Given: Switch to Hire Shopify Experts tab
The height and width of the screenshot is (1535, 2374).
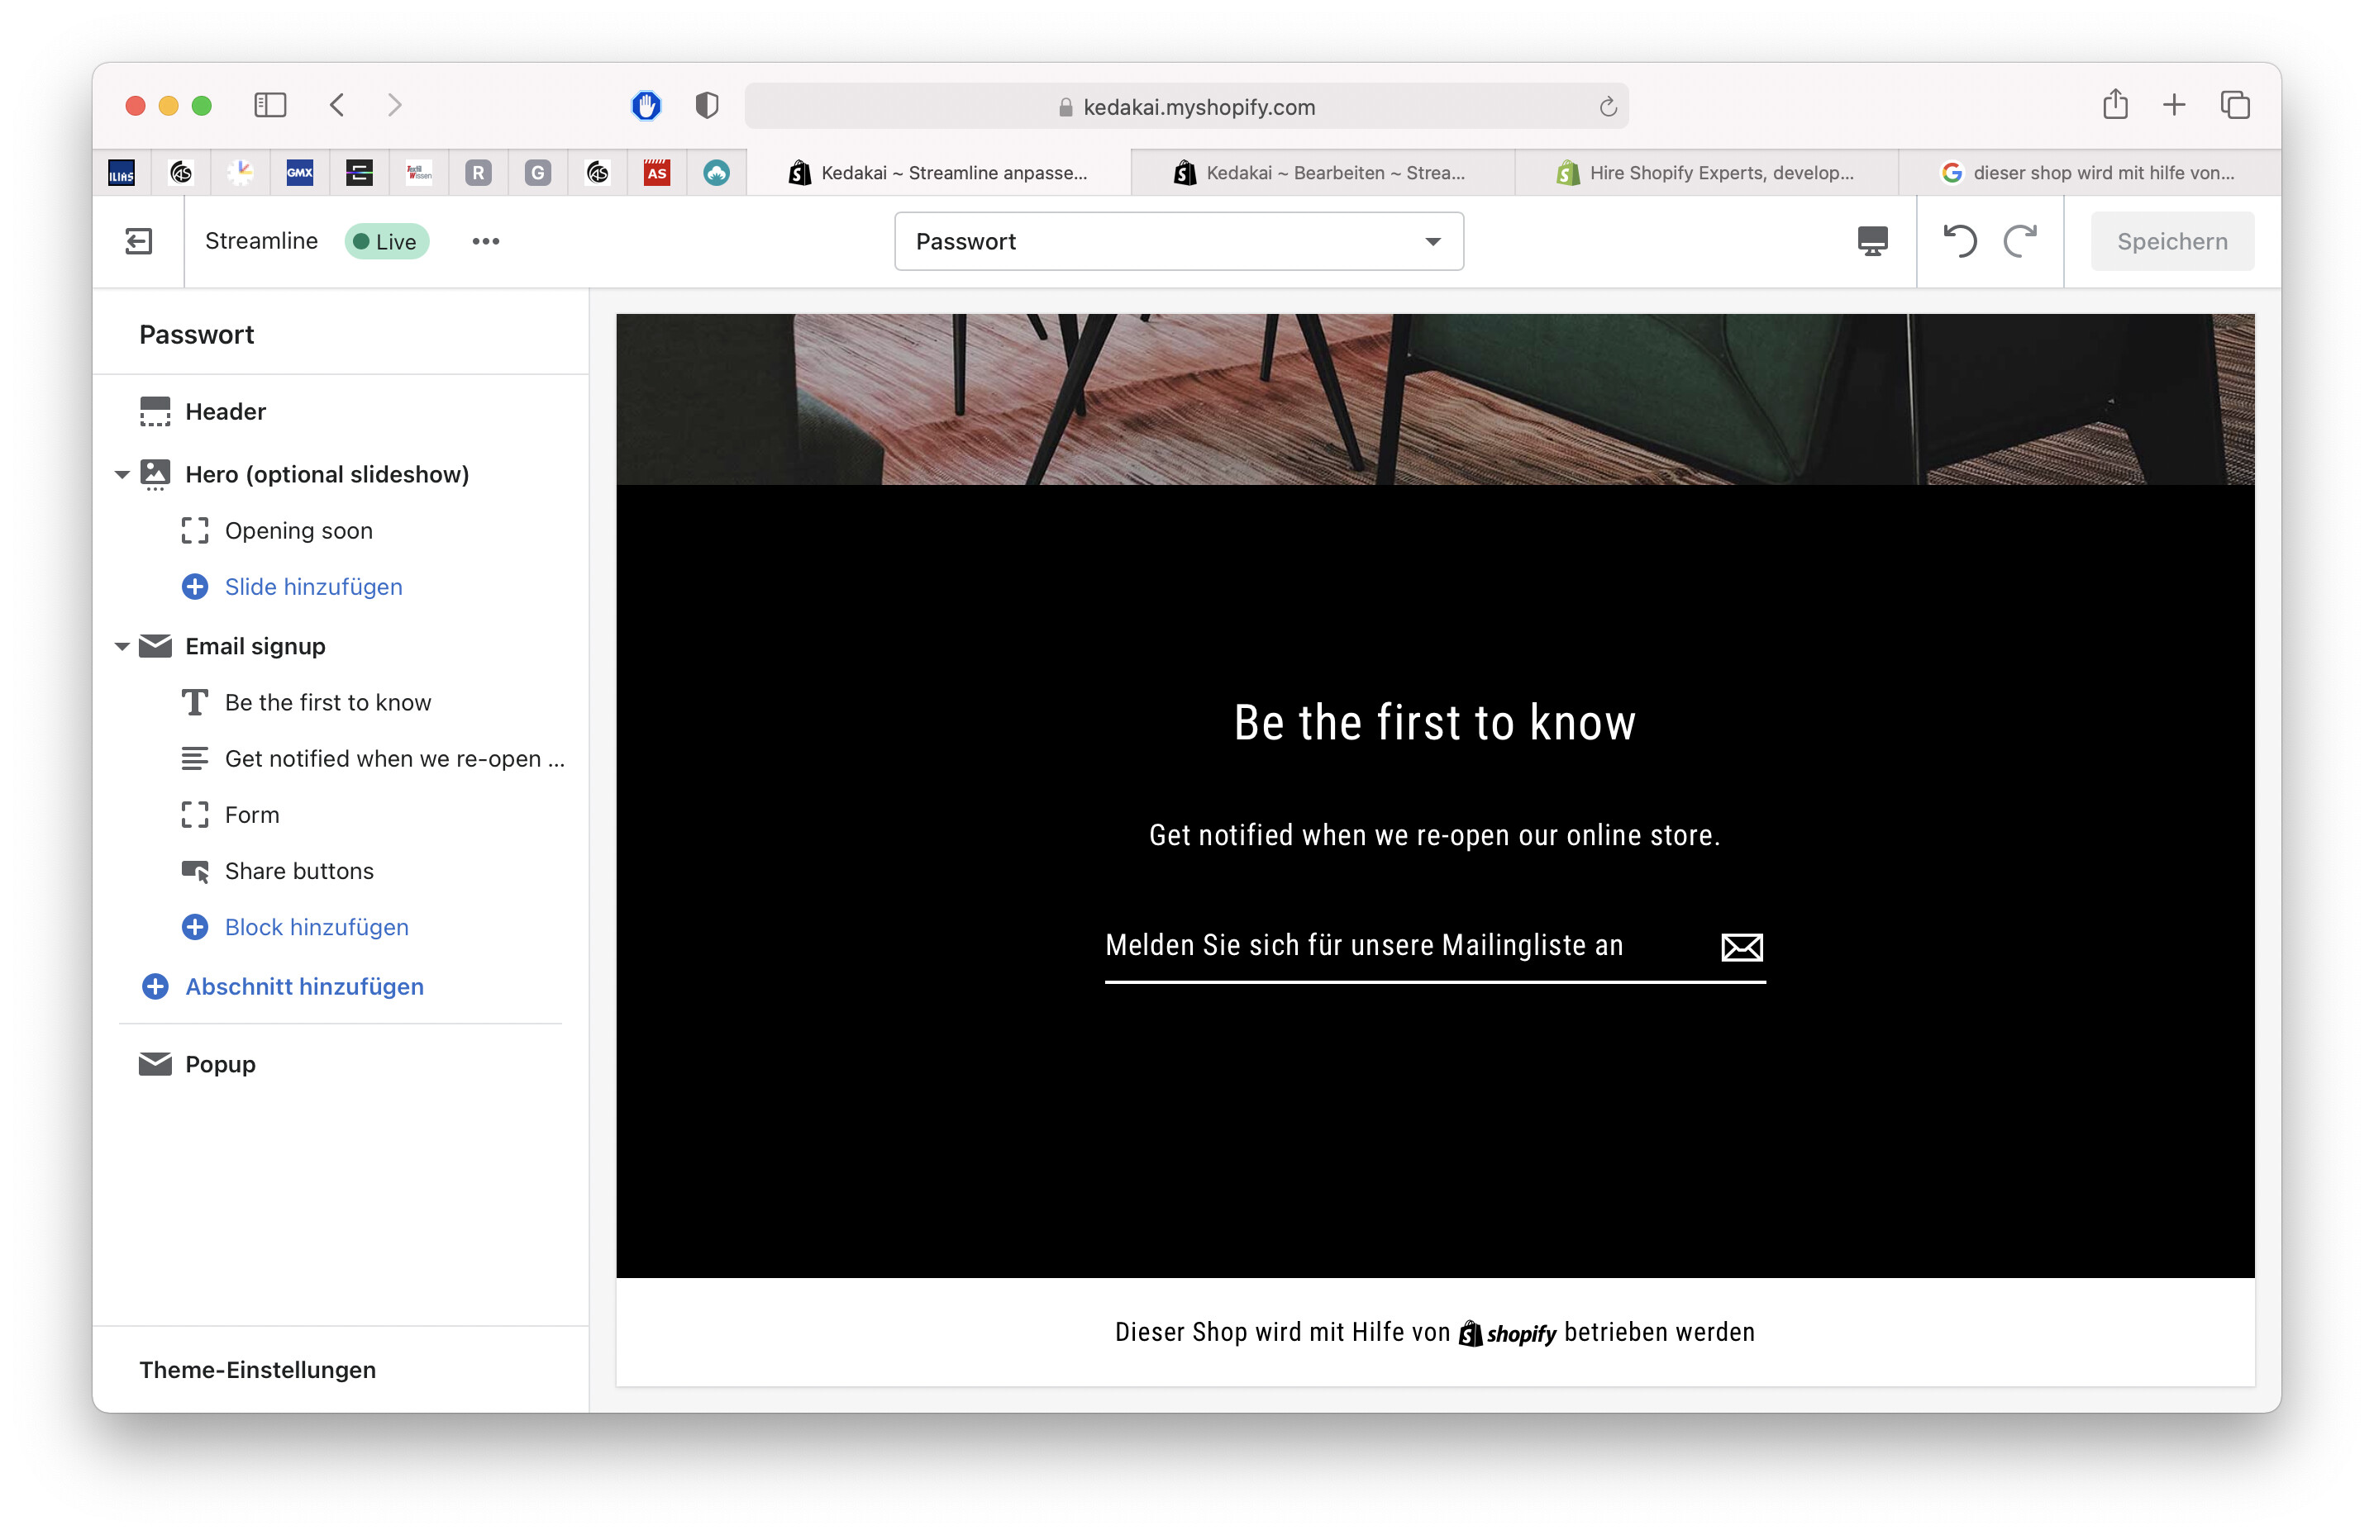Looking at the screenshot, I should [1706, 173].
